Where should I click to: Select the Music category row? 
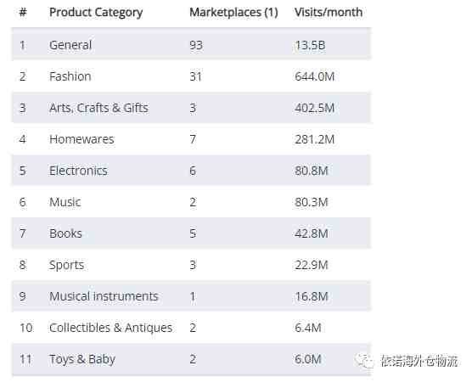coord(192,202)
